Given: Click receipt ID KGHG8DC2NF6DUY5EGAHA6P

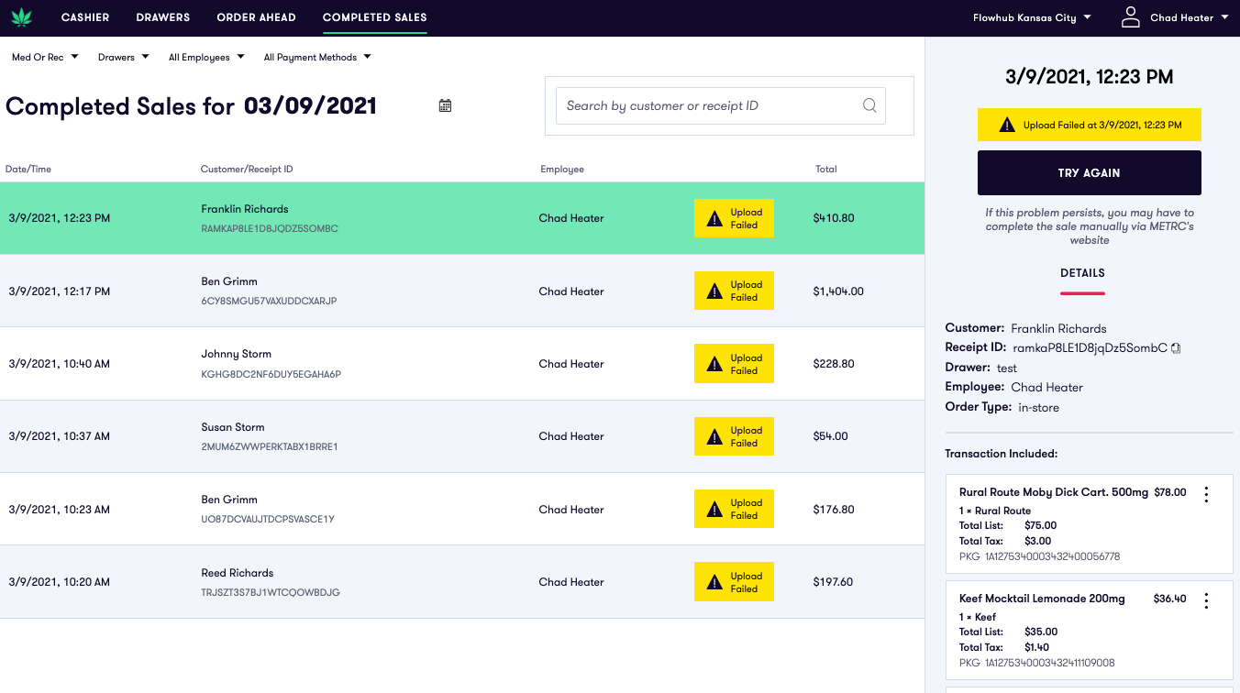Looking at the screenshot, I should point(271,374).
